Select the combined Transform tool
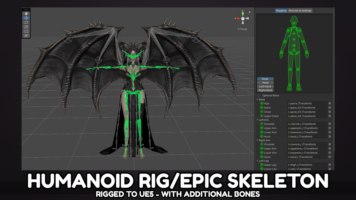This screenshot has width=356, height=200. [x=26, y=36]
